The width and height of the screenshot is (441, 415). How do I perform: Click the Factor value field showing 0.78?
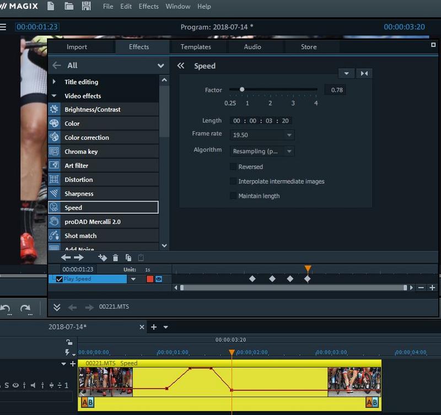[x=335, y=90]
